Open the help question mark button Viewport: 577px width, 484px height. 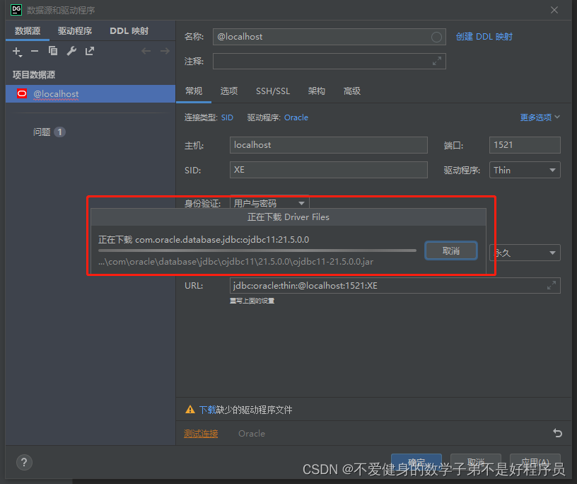(24, 462)
